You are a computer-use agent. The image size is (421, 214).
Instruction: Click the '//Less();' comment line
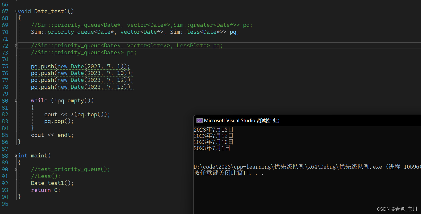[46, 176]
